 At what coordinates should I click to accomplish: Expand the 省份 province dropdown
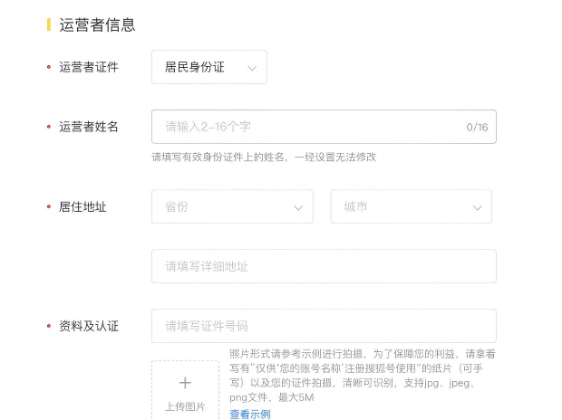coord(232,206)
